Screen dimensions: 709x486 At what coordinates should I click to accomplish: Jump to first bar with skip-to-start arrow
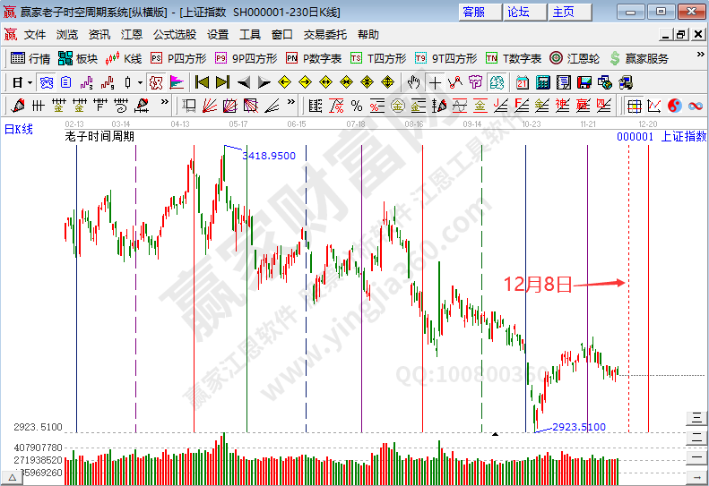pyautogui.click(x=201, y=82)
